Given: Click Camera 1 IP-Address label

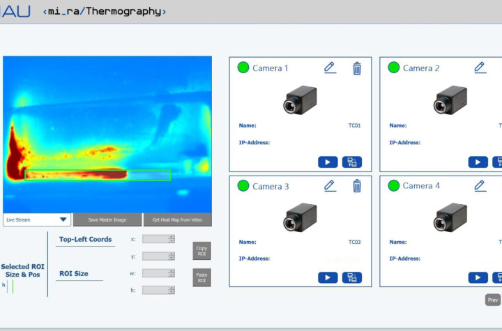Looking at the screenshot, I should coord(254,142).
